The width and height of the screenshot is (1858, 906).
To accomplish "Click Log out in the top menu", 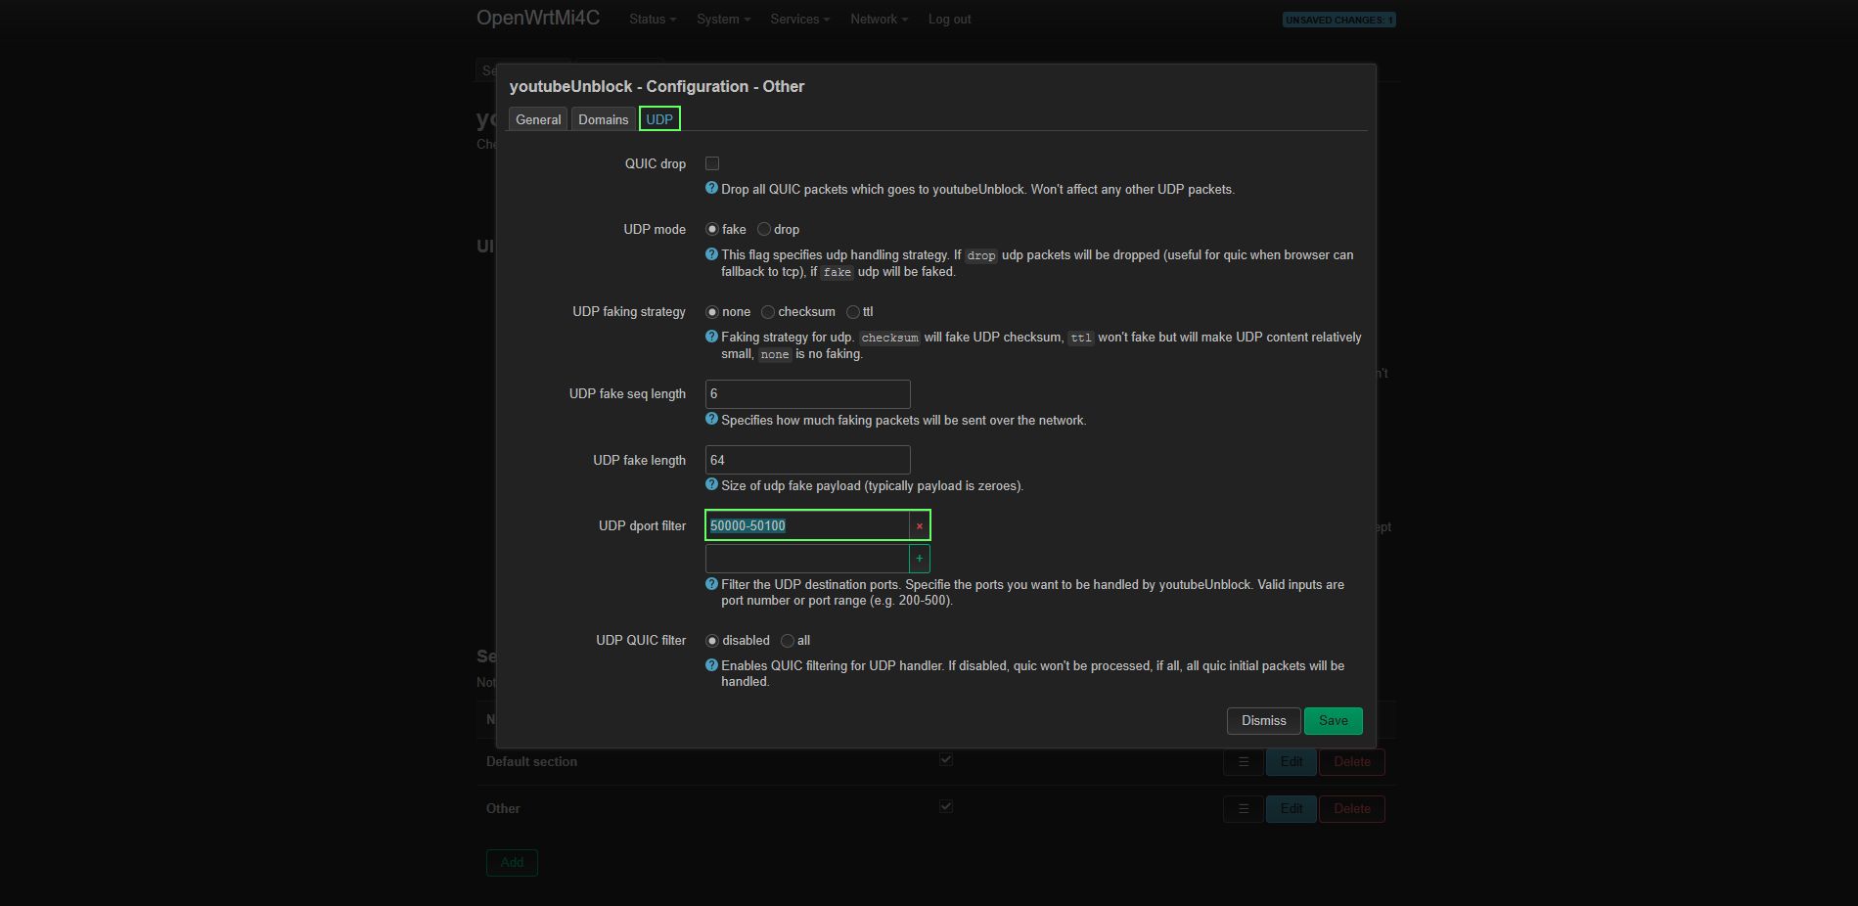I will click(x=949, y=20).
